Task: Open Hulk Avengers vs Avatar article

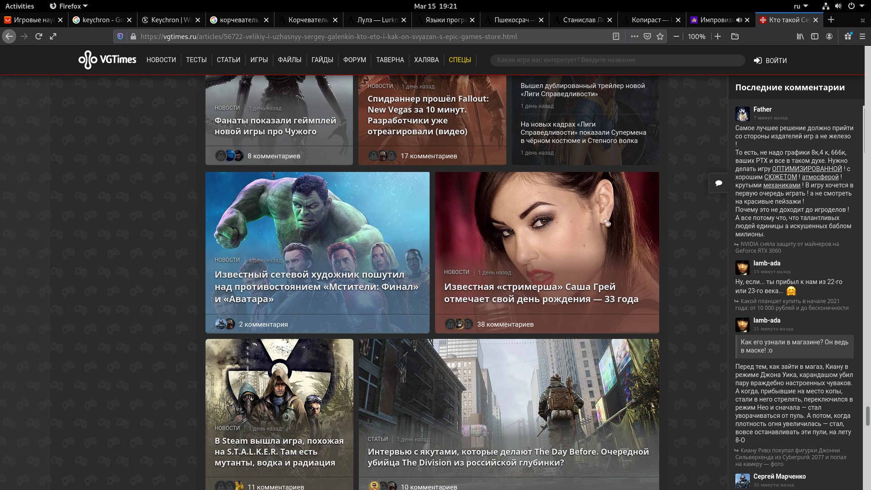Action: [x=317, y=286]
